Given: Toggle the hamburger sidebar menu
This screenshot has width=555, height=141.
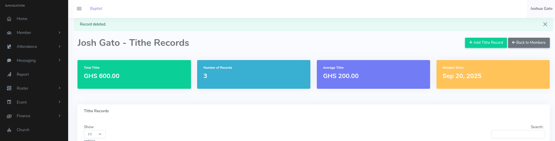Looking at the screenshot, I should point(79,9).
